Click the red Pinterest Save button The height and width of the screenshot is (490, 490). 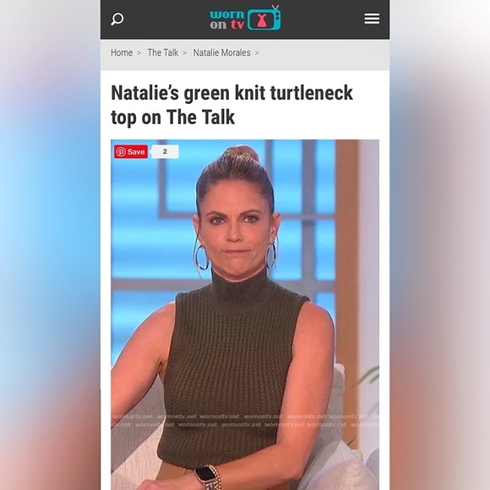coord(131,152)
